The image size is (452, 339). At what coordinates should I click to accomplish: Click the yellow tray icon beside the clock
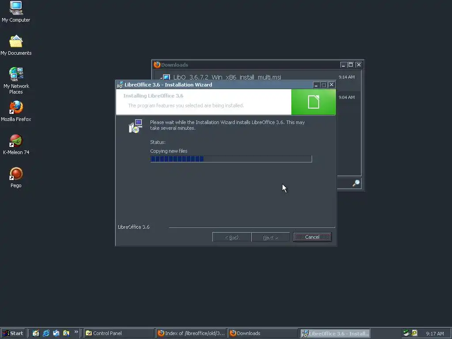pyautogui.click(x=414, y=333)
